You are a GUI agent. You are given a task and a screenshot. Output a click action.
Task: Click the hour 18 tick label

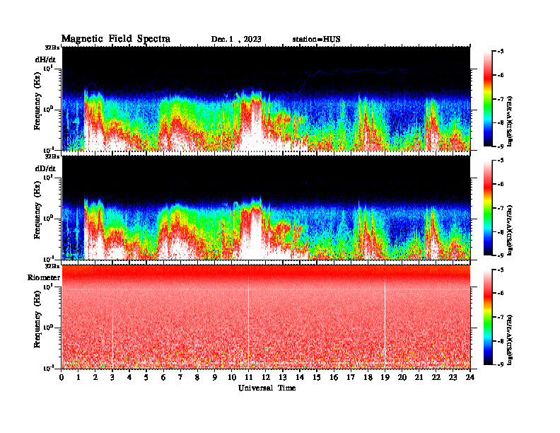[368, 377]
